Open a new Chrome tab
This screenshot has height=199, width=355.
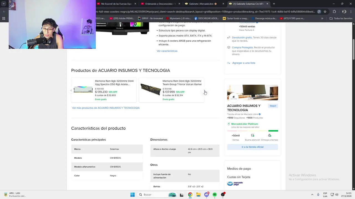(274, 4)
